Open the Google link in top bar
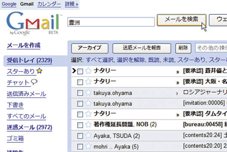The height and width of the screenshot is (152, 227). click(x=9, y=4)
